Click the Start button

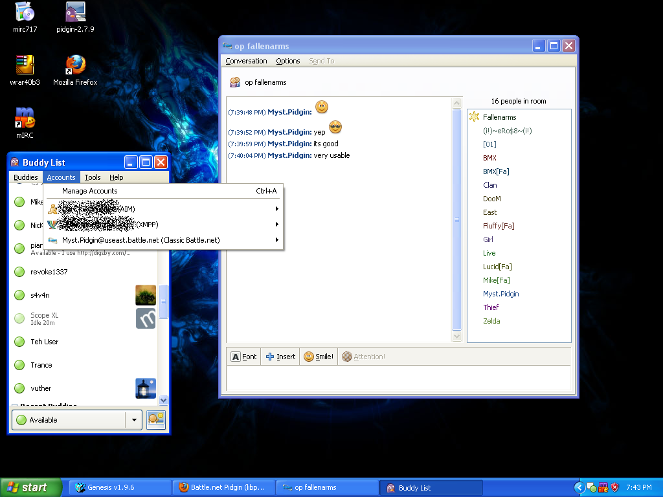coord(31,487)
